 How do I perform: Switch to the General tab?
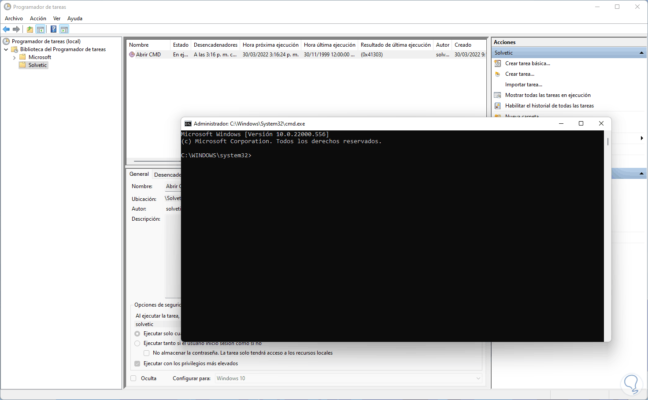point(139,174)
